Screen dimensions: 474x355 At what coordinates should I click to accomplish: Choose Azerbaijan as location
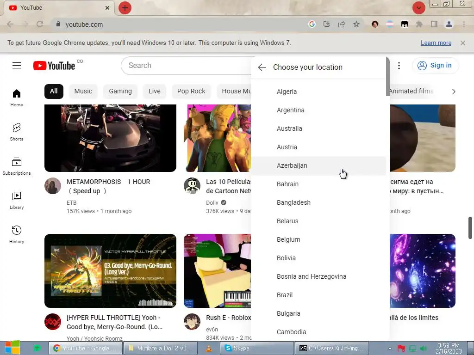318,165
